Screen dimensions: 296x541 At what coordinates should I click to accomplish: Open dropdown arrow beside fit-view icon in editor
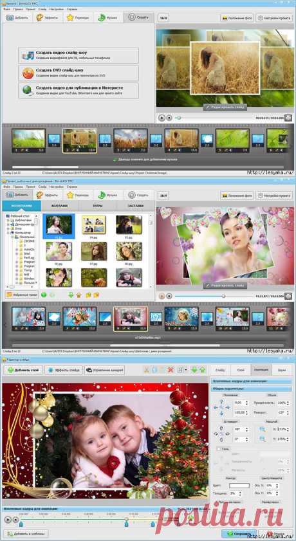point(187,371)
